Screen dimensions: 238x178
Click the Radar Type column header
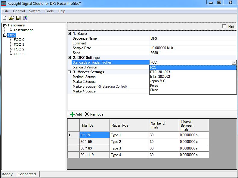(129, 125)
